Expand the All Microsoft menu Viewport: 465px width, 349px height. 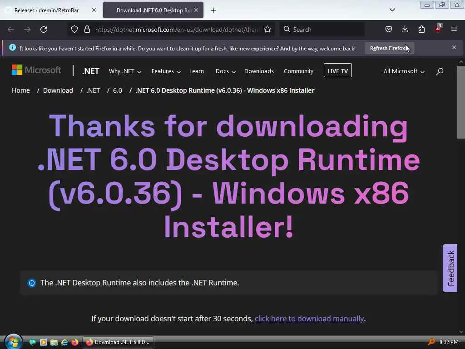click(404, 71)
